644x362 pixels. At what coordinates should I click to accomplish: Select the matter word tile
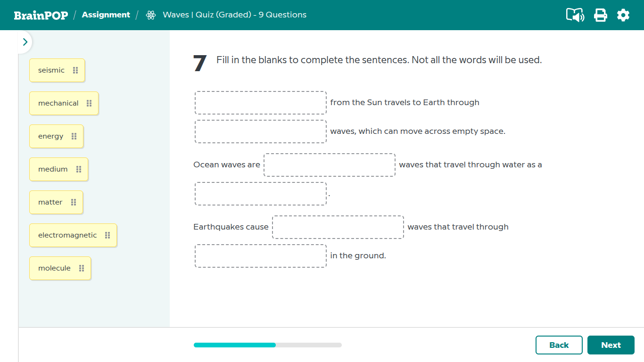point(50,202)
